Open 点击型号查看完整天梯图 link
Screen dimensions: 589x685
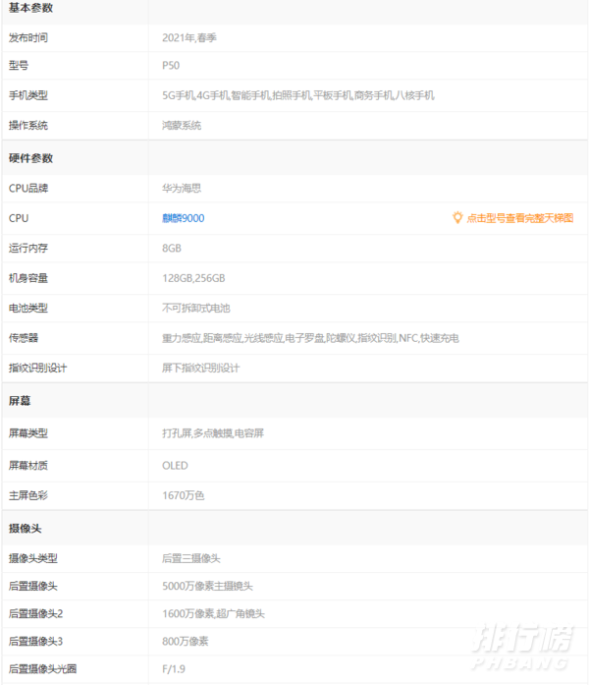click(x=520, y=218)
